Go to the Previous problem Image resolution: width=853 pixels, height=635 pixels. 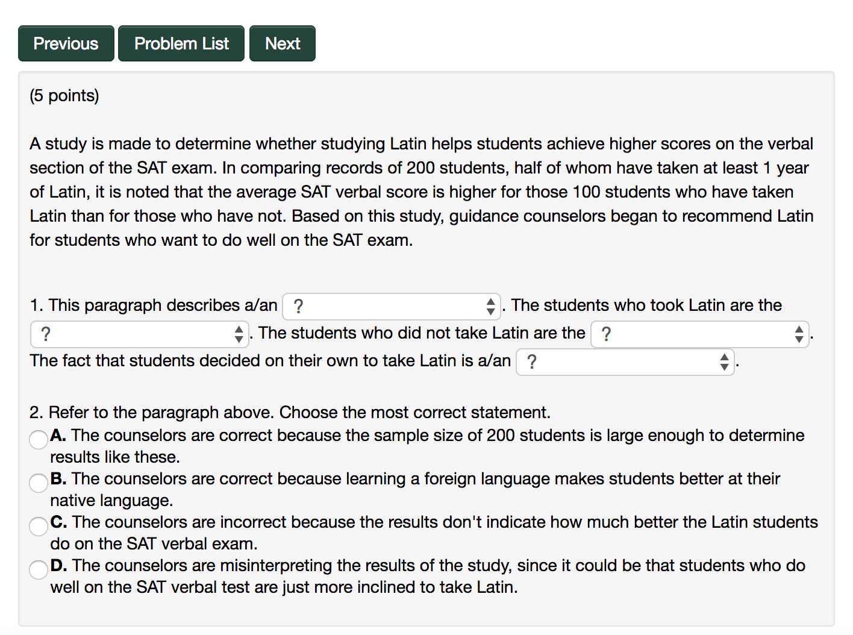tap(66, 43)
